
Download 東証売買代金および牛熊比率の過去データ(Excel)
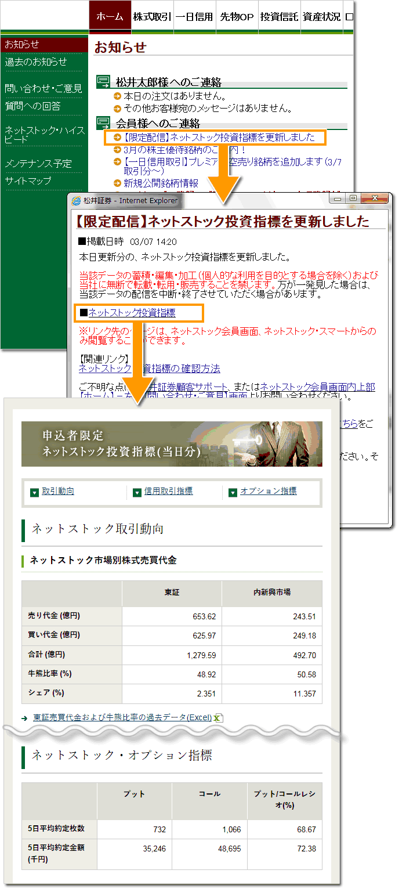click(122, 717)
